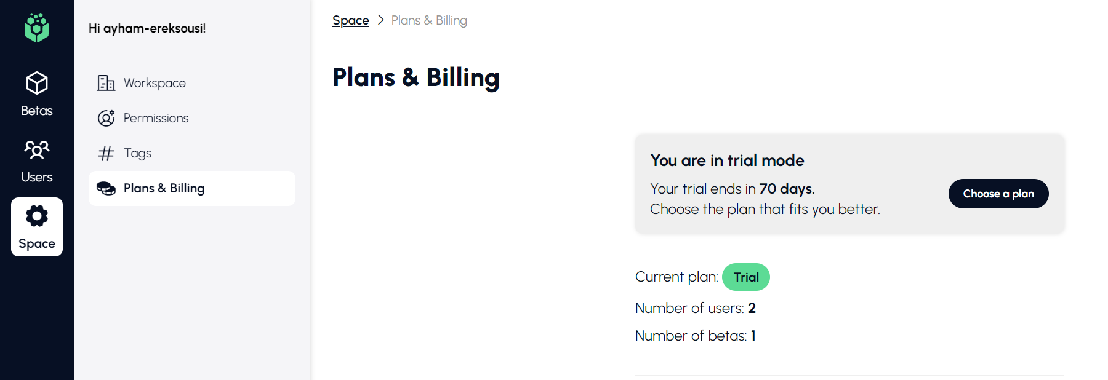Click the breadcrumb chevron separator

pos(380,20)
